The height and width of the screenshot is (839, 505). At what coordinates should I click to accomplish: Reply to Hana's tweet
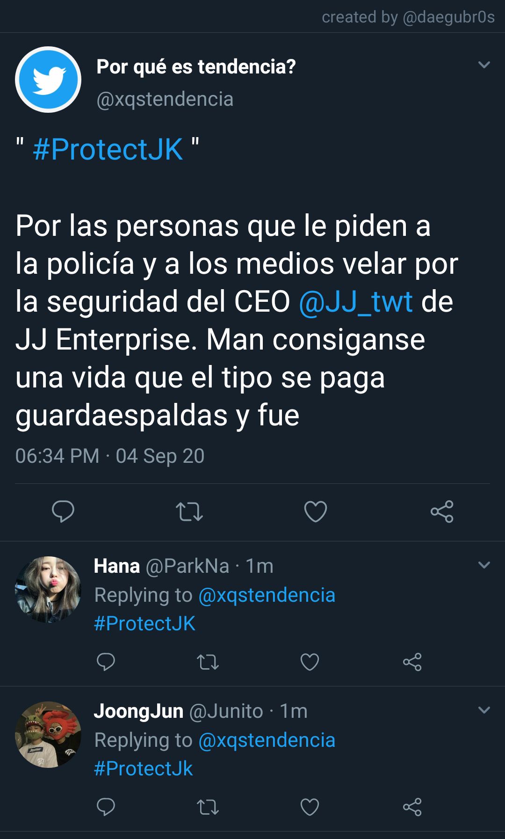point(106,662)
